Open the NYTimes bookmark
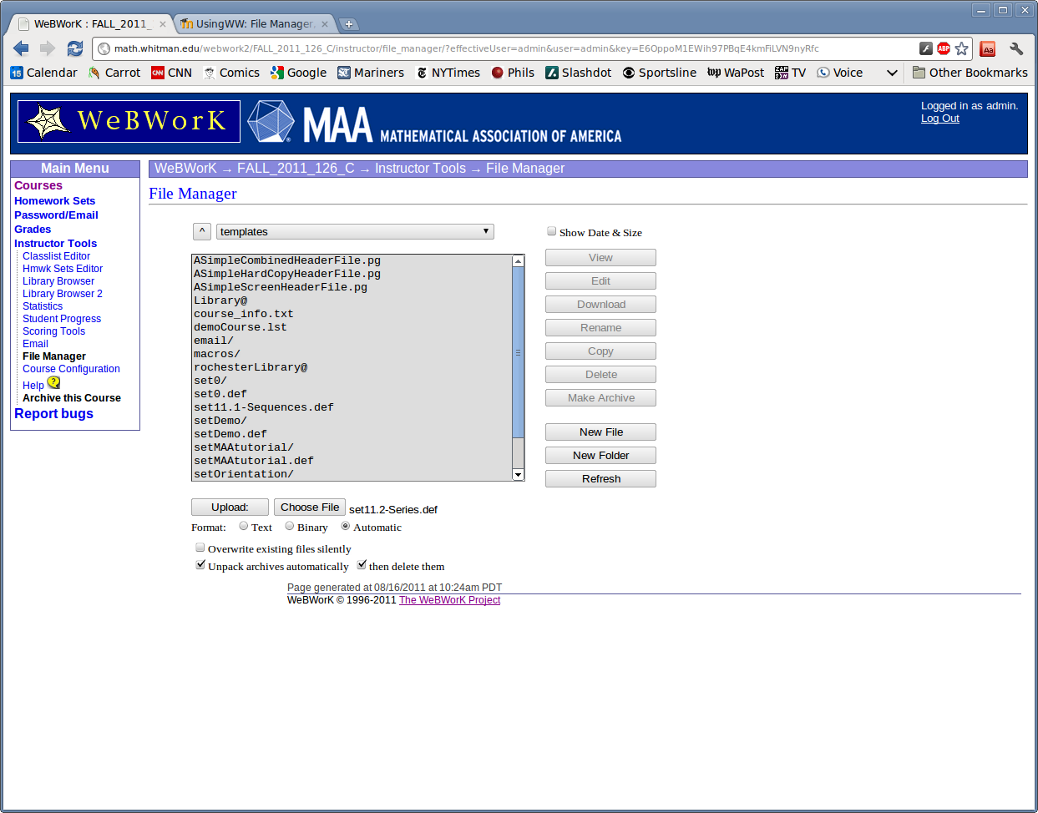1038x813 pixels. (x=448, y=73)
